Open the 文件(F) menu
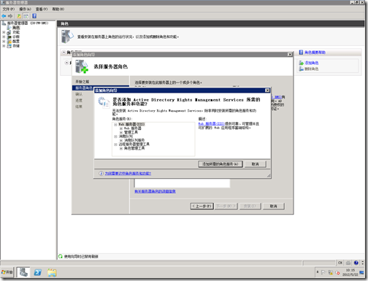The image size is (368, 281). [x=9, y=9]
